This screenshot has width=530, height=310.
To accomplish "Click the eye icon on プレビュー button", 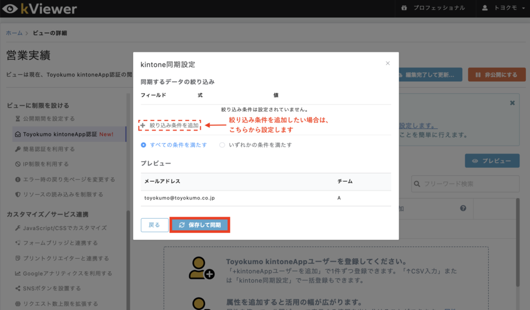I will click(475, 161).
